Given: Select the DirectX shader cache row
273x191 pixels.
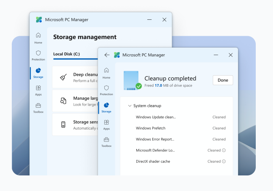Looking at the screenshot, I should click(181, 162).
